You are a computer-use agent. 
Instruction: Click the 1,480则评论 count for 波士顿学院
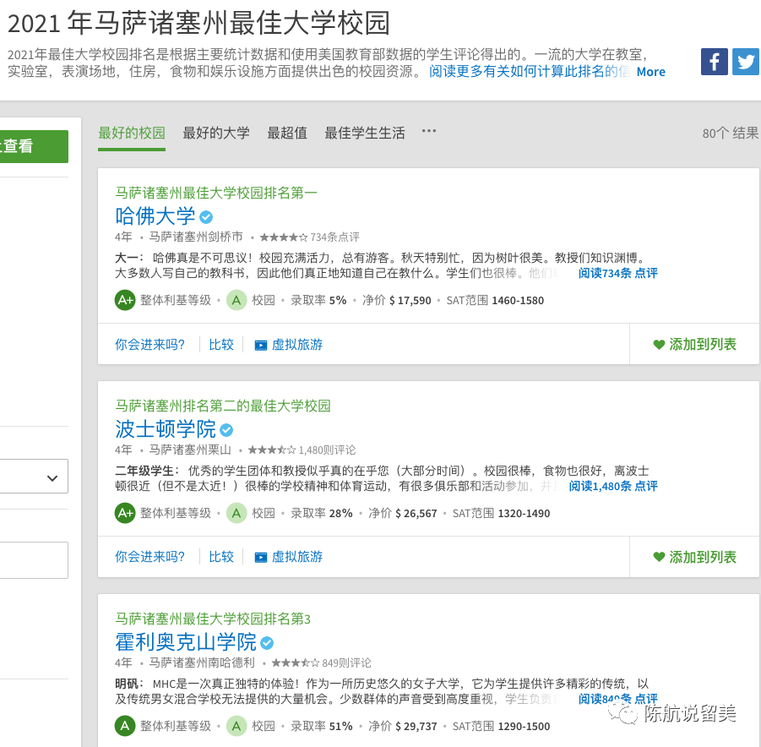pos(327,450)
